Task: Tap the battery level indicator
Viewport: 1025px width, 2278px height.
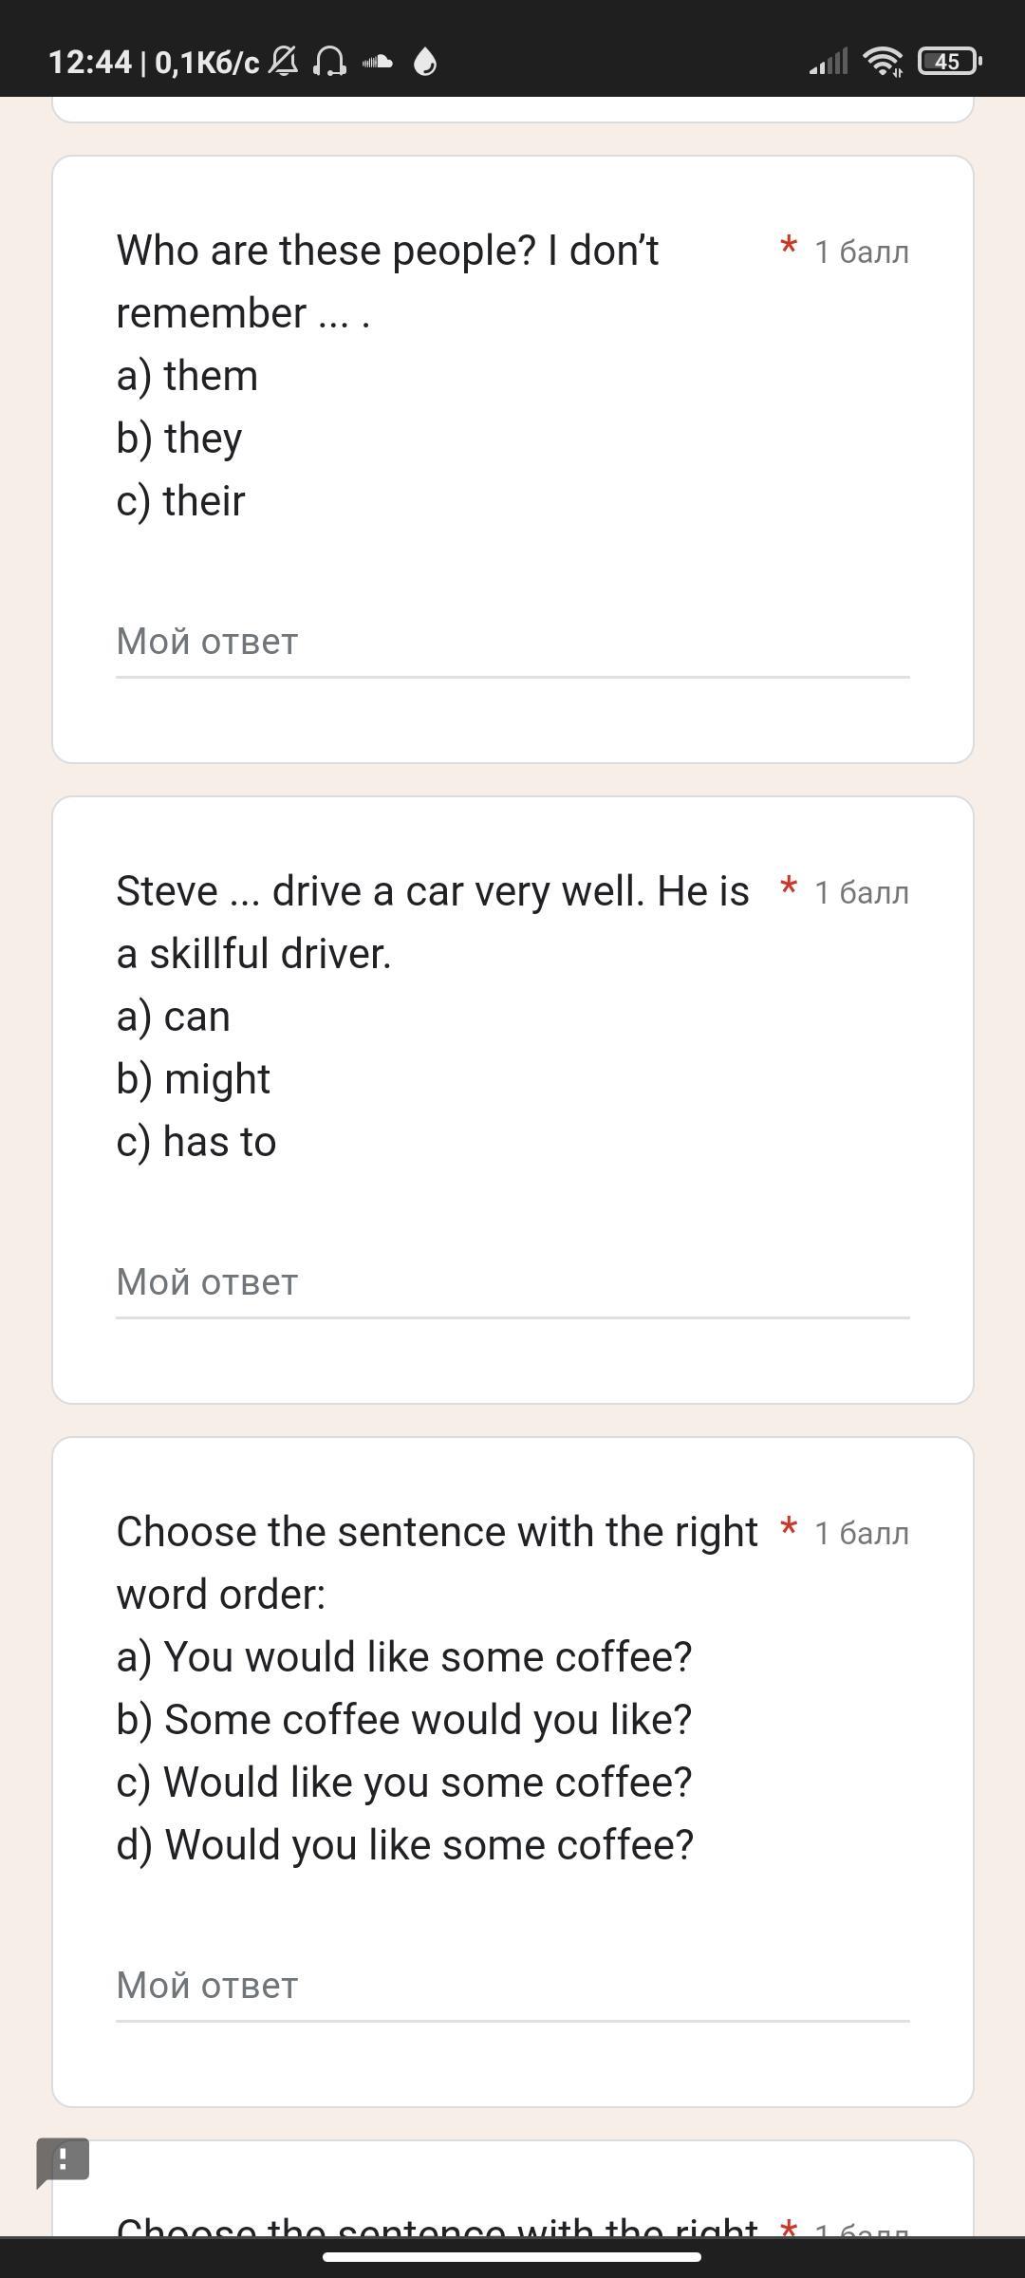Action: click(948, 62)
